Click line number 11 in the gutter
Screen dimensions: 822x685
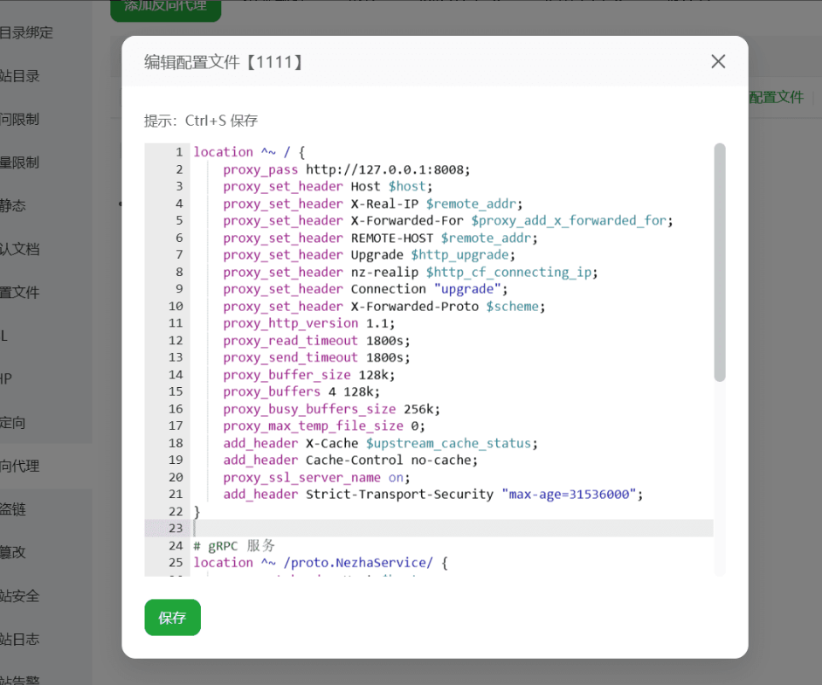[175, 323]
